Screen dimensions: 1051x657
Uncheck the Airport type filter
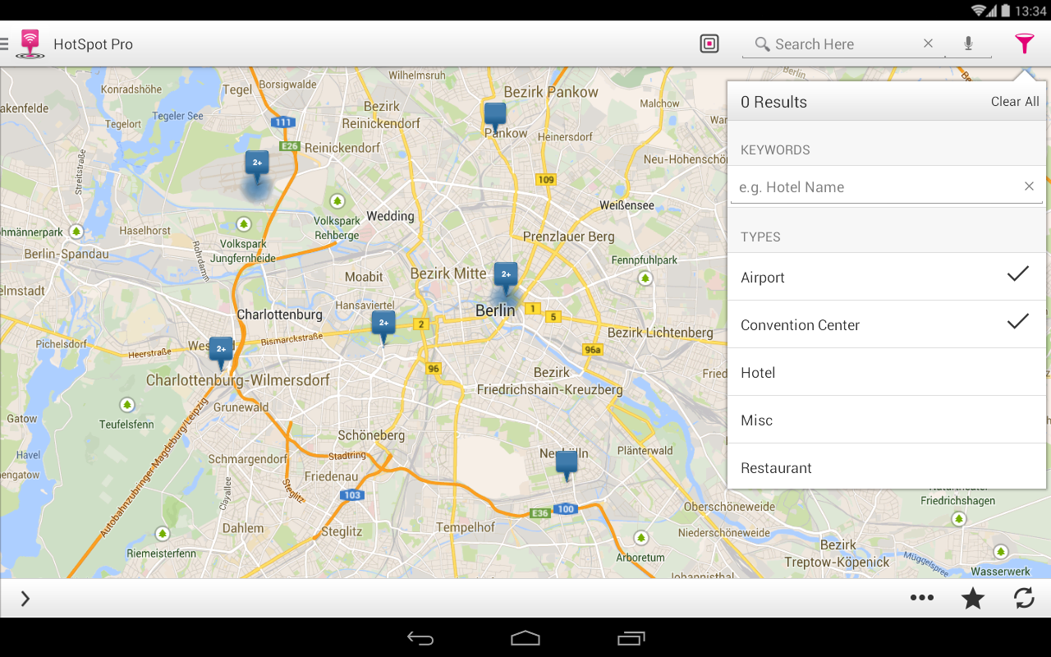click(x=887, y=277)
